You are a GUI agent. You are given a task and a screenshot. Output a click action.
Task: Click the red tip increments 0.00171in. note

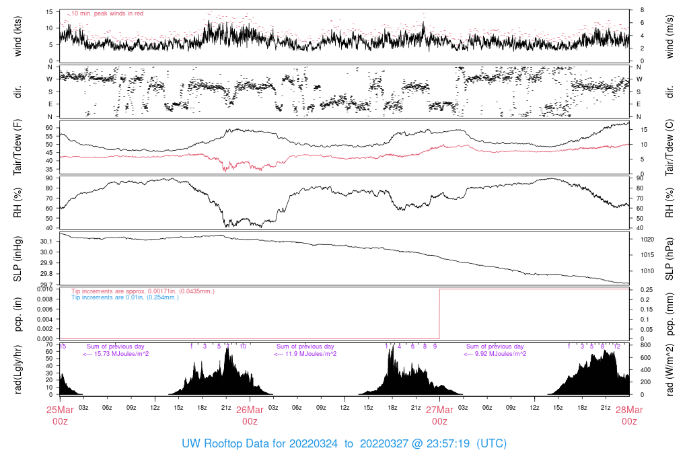pos(143,291)
